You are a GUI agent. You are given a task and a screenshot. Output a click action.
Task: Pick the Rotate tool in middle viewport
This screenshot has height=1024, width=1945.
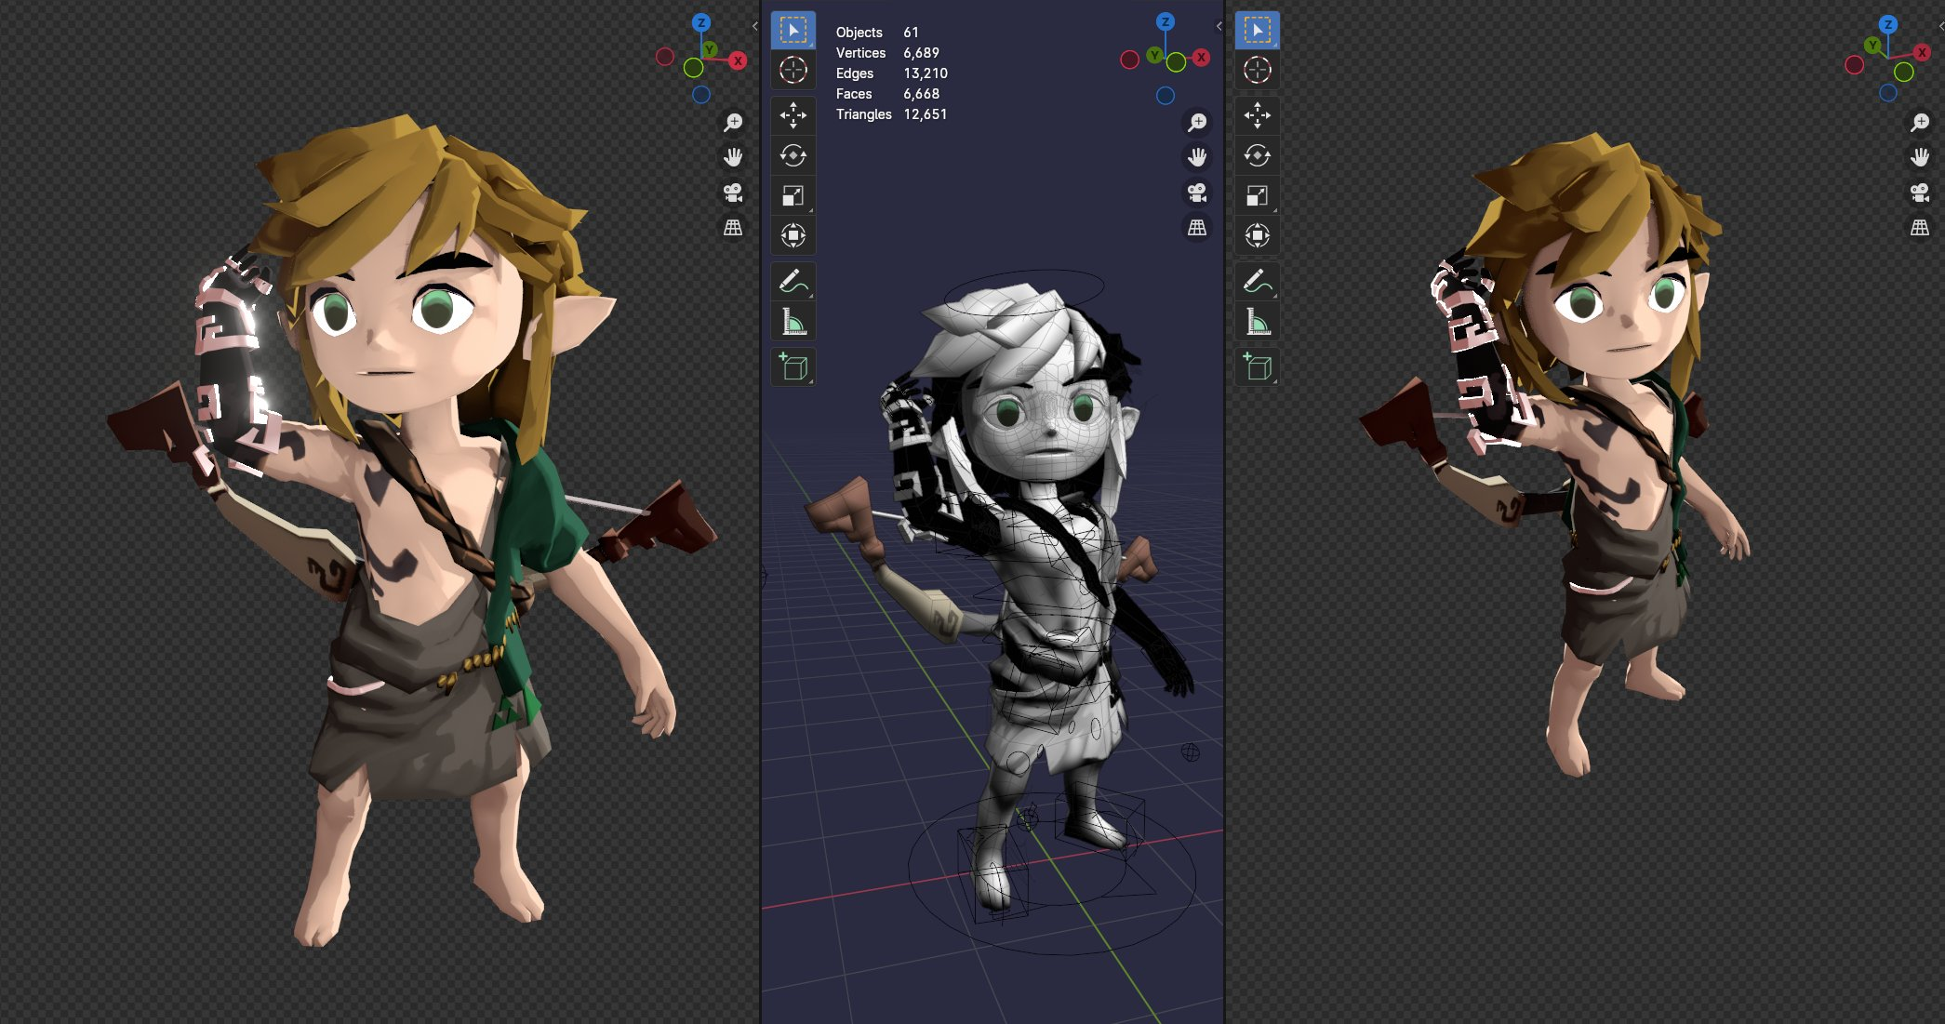point(793,155)
